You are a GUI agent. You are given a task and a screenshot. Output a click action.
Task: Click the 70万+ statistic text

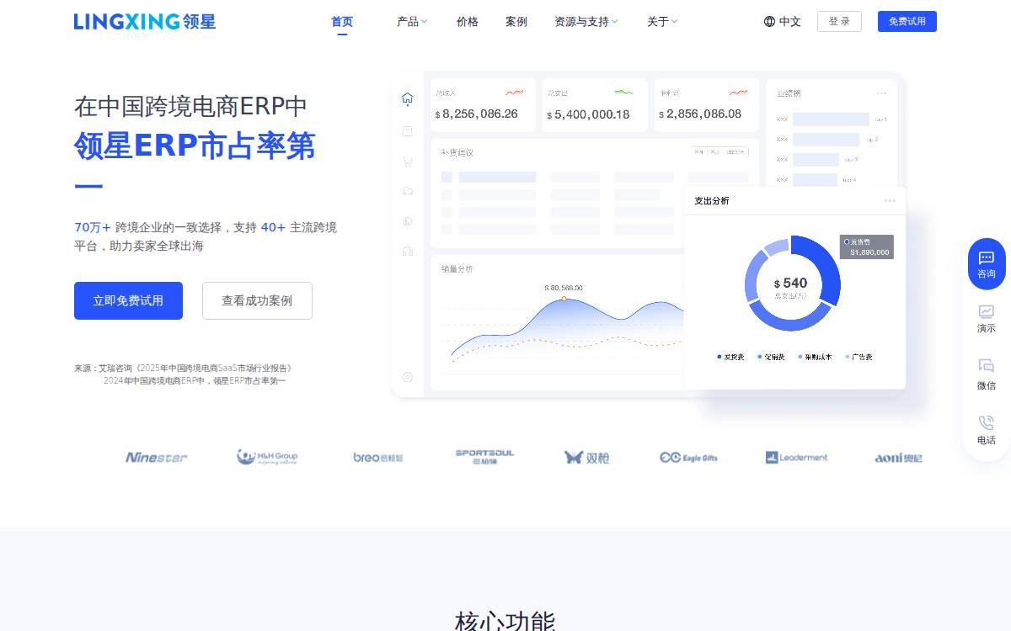93,227
